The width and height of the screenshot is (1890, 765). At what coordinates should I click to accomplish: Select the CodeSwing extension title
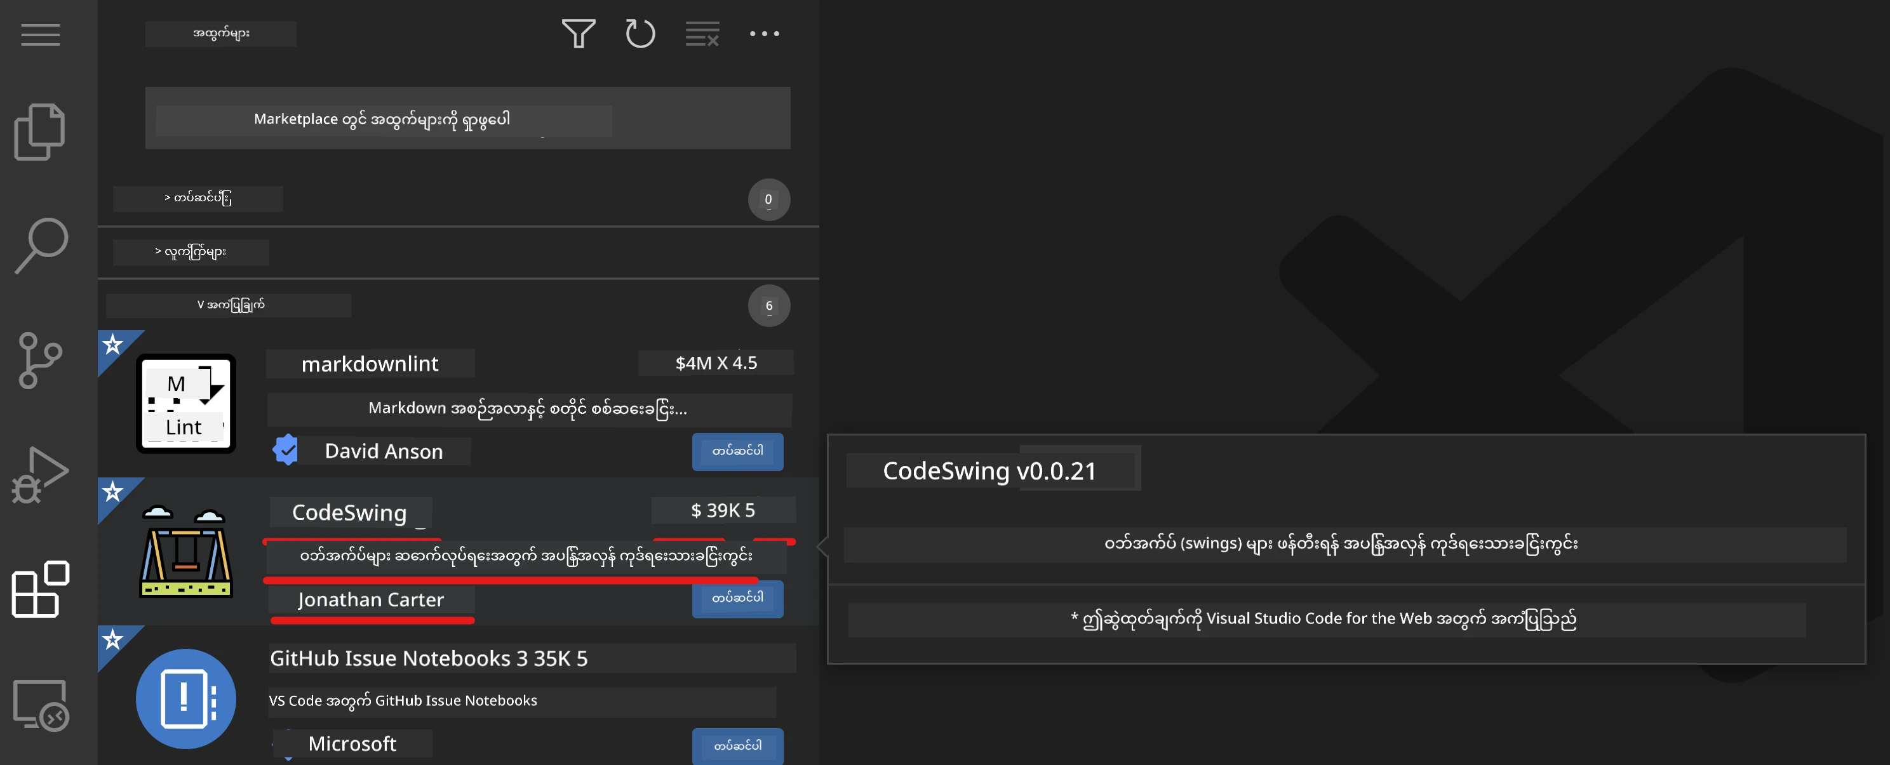[350, 512]
